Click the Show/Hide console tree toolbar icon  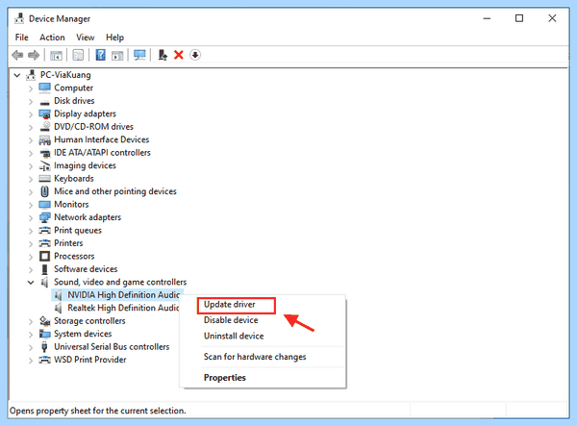(56, 55)
